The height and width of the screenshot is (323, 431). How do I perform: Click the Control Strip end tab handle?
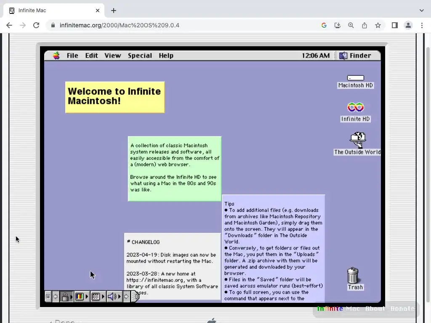pyautogui.click(x=136, y=297)
